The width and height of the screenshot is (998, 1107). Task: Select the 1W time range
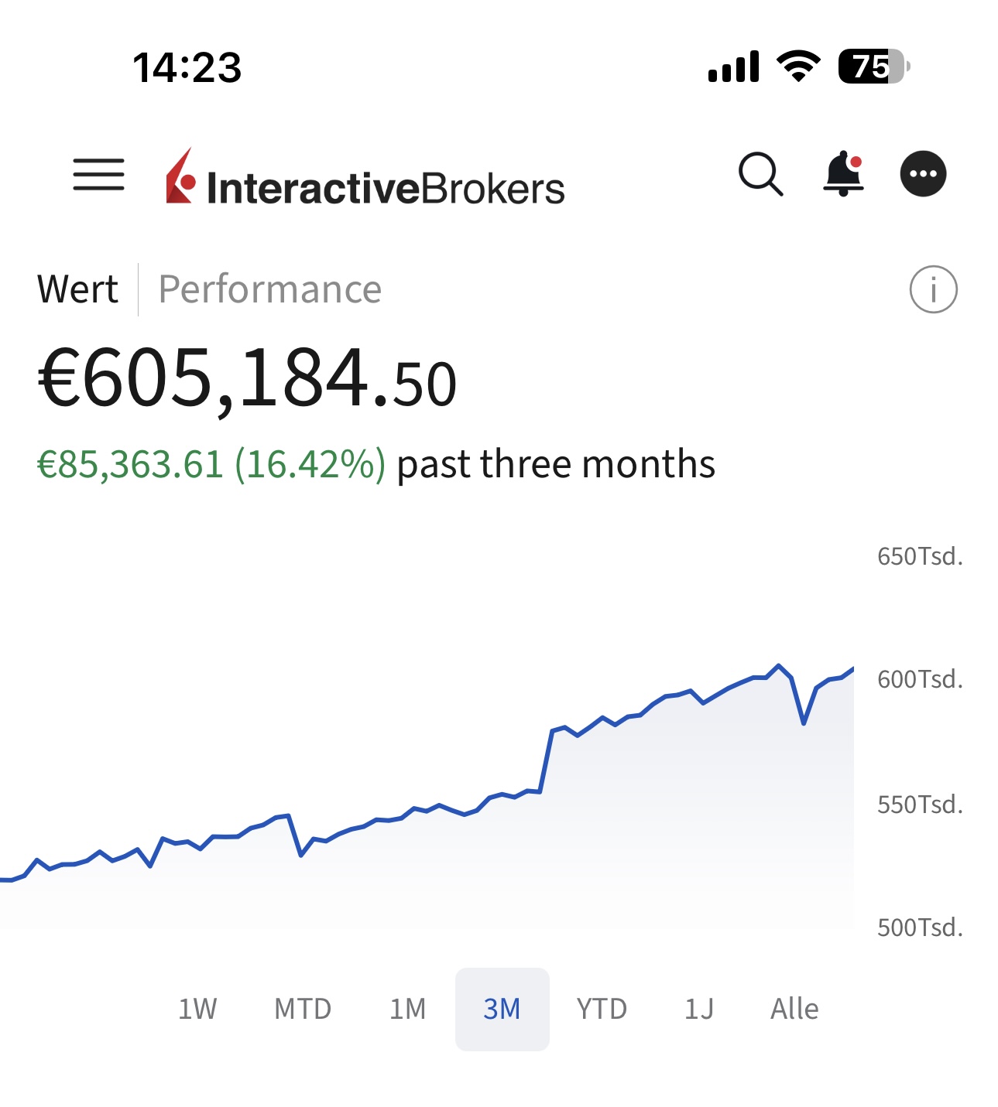(197, 1009)
